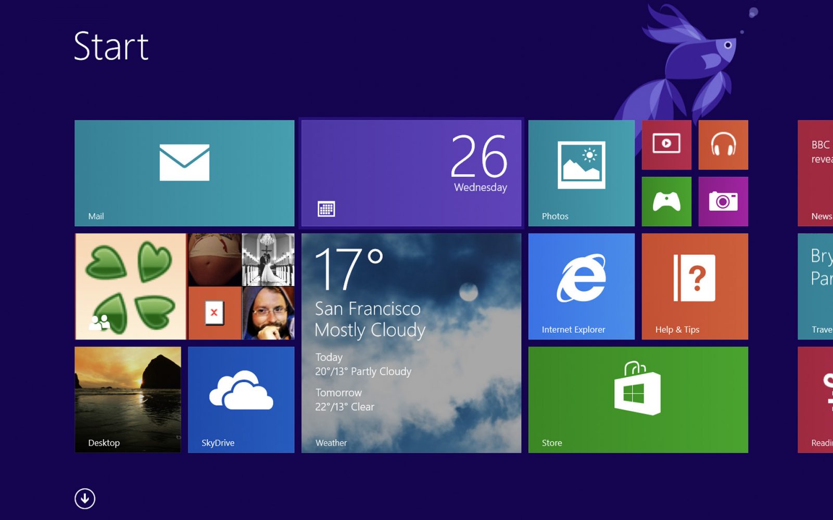
Task: Launch the green Games controller tile
Action: (666, 201)
